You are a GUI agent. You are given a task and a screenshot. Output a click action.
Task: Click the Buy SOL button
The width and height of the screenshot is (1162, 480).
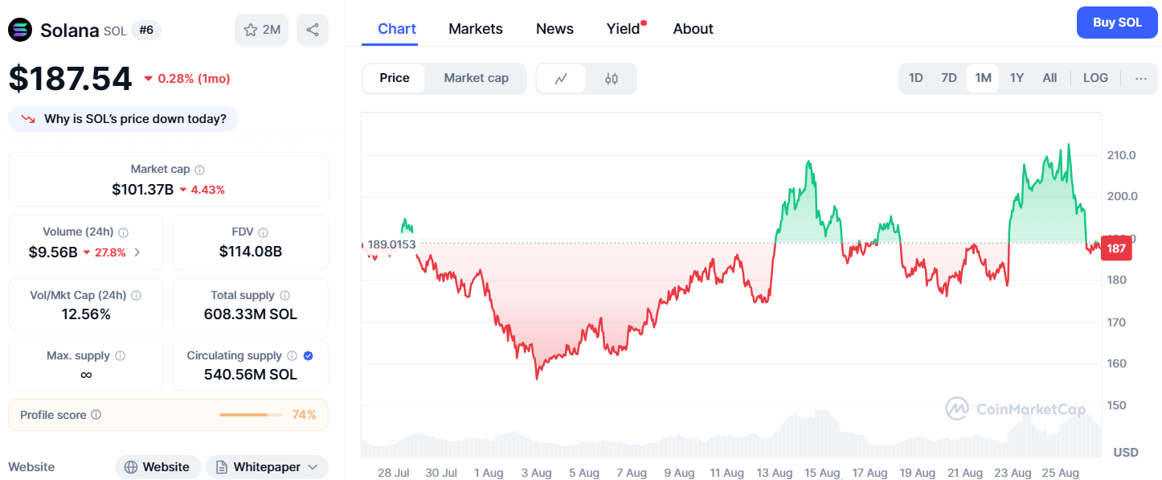(1117, 23)
